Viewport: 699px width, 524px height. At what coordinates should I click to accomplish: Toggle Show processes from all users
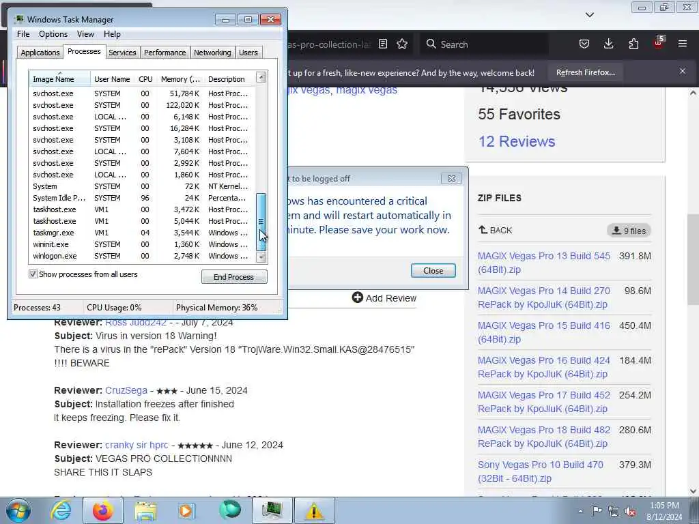(x=33, y=274)
